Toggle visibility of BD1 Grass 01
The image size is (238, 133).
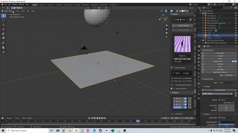[236, 16]
